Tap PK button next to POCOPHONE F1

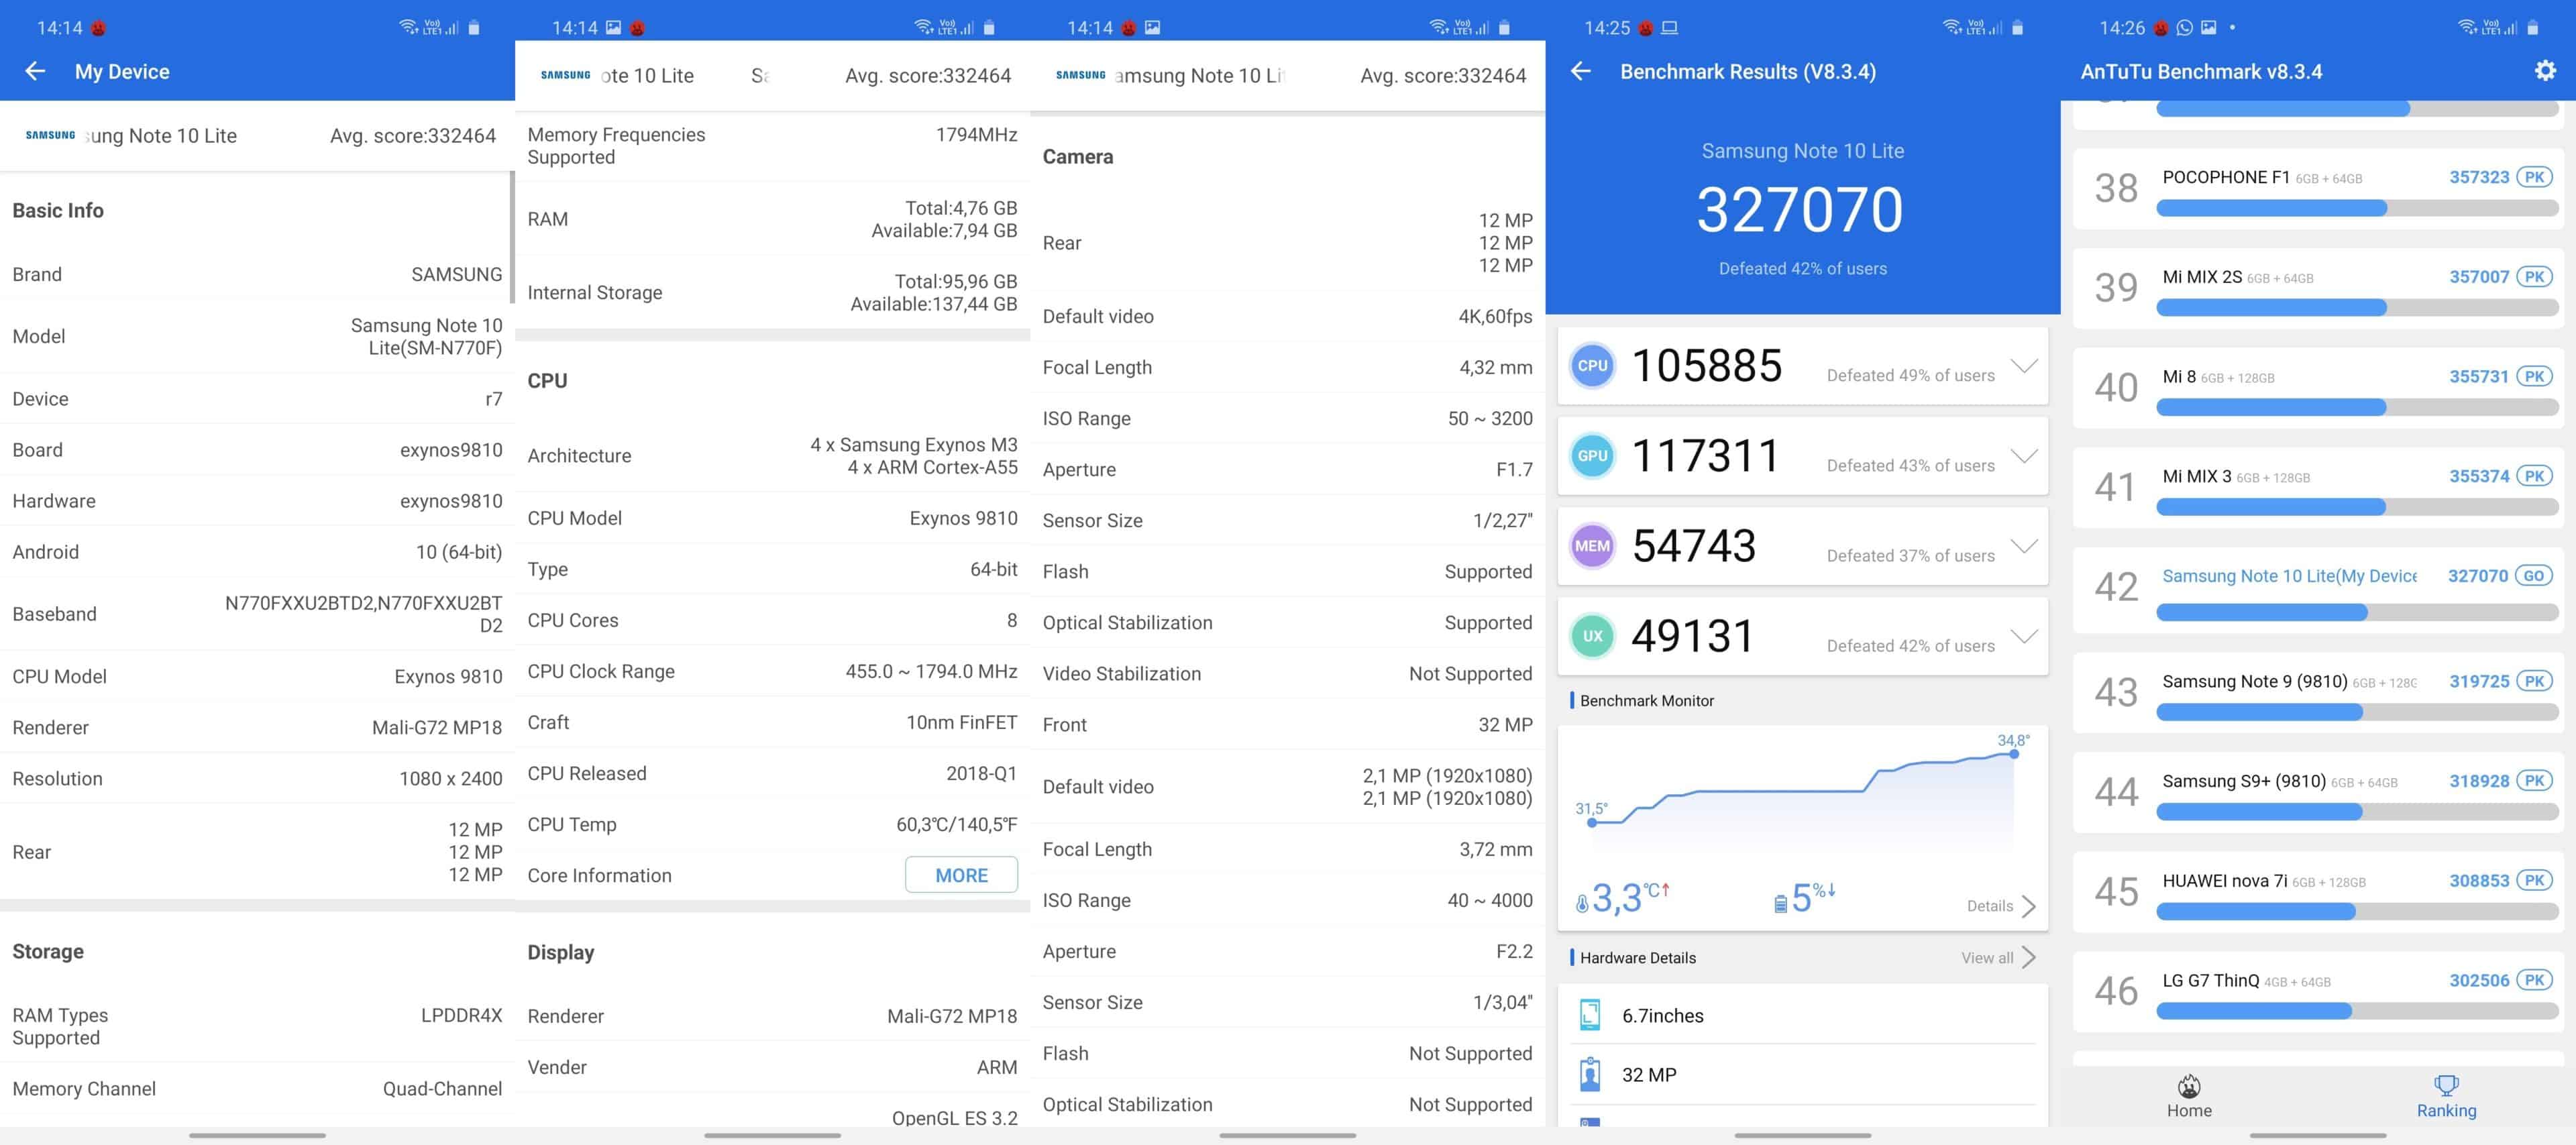tap(2534, 177)
